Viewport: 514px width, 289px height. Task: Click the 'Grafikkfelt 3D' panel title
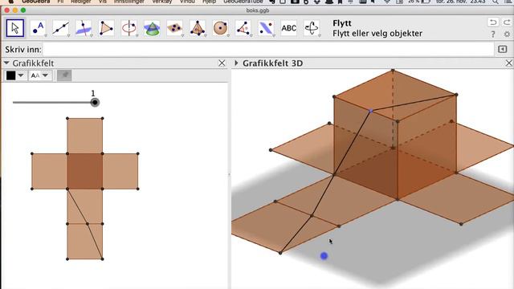(x=272, y=63)
